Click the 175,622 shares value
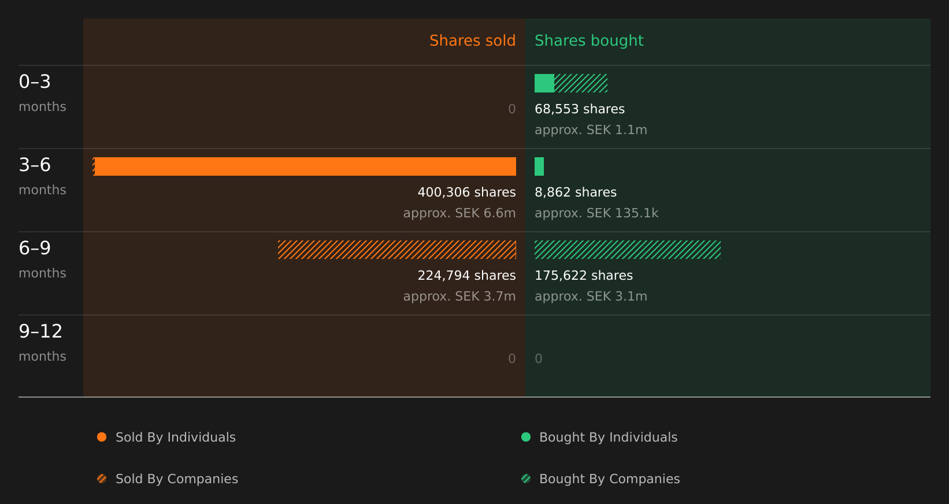949x504 pixels. (x=584, y=275)
